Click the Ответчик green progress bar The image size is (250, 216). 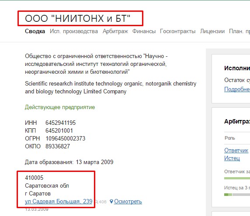coord(237,178)
